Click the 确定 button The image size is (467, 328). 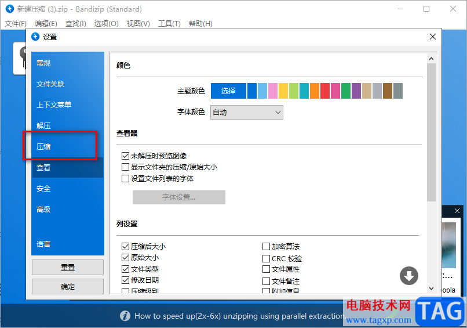pos(68,287)
